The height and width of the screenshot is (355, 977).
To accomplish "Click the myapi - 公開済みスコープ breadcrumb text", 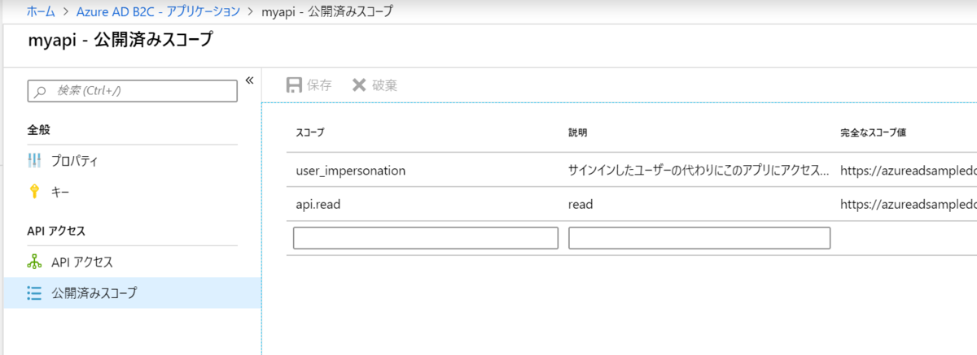I will [326, 11].
